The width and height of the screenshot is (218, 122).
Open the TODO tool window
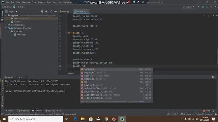pyautogui.click(x=10, y=111)
